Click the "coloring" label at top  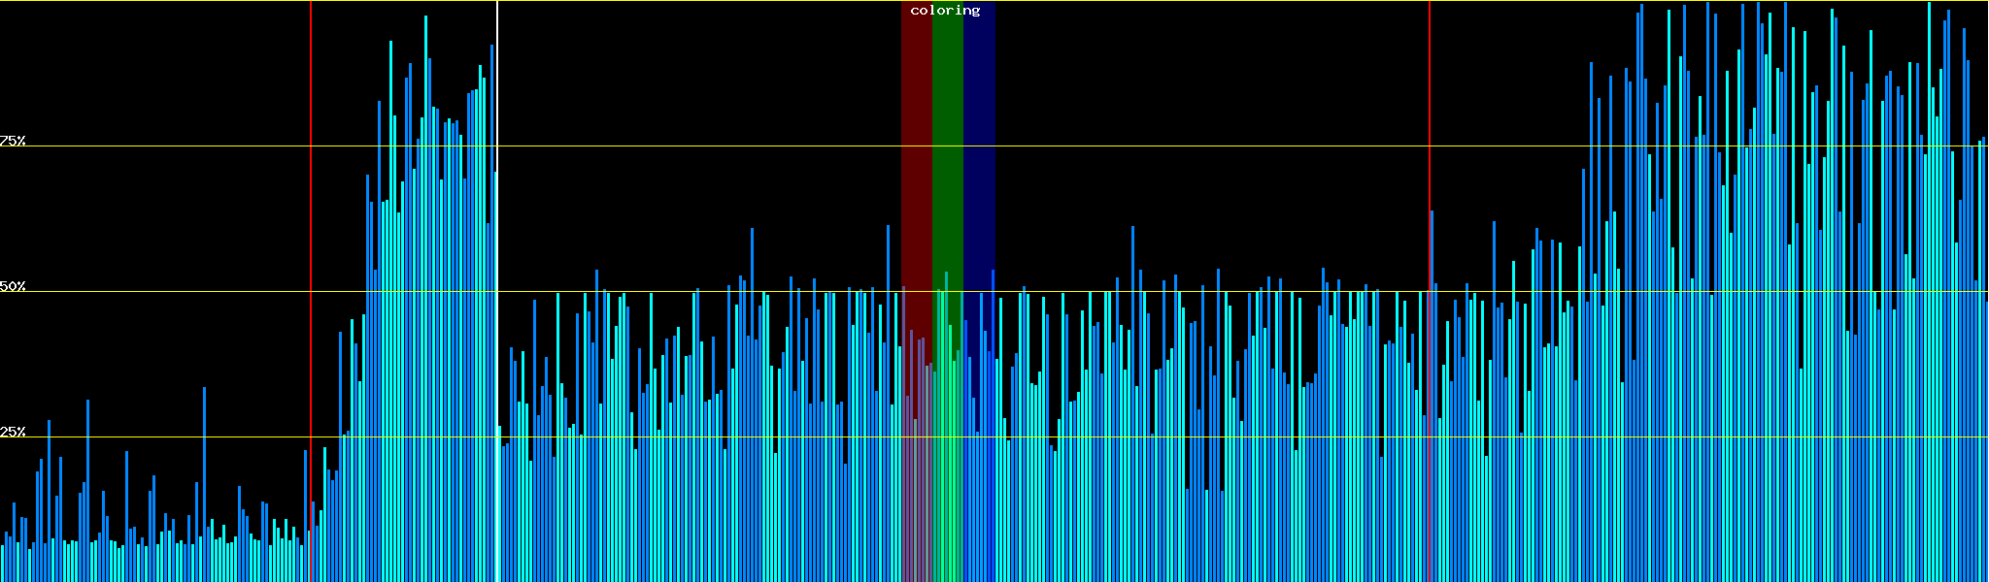[x=945, y=11]
